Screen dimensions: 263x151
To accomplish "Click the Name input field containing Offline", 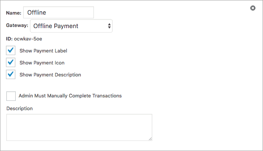I will pyautogui.click(x=58, y=12).
